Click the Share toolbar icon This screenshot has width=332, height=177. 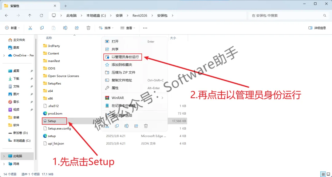(x=77, y=28)
